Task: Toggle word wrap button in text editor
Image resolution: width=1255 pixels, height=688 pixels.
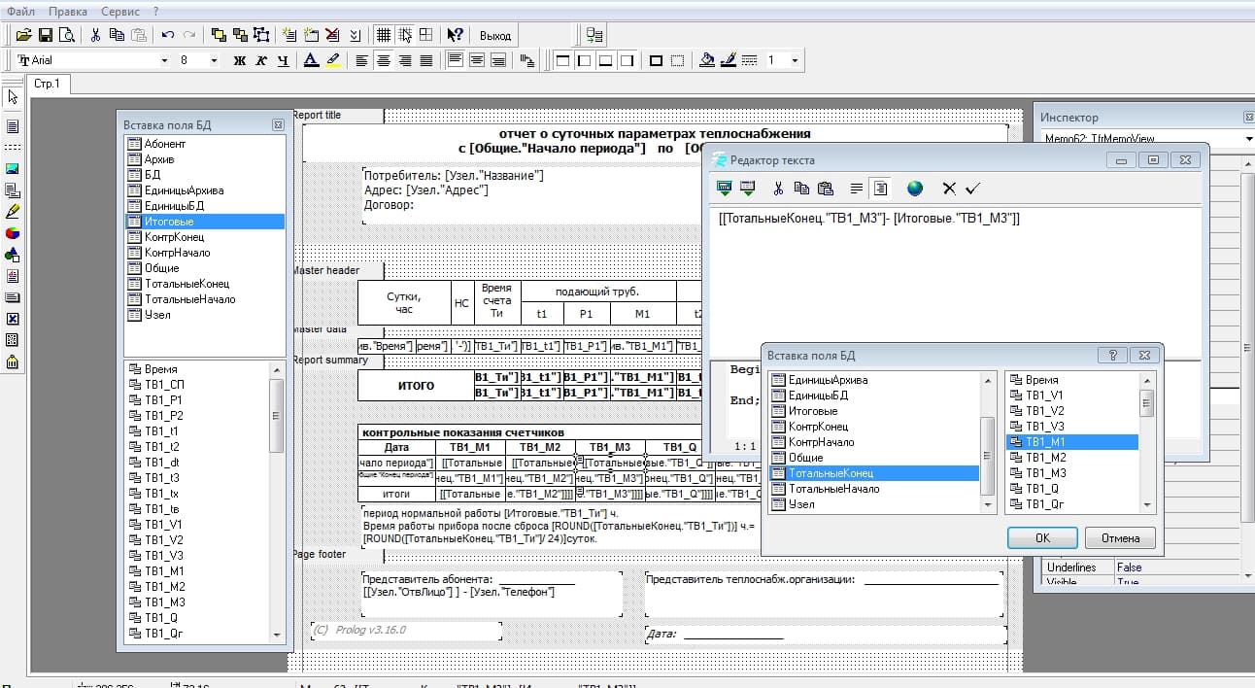Action: (856, 189)
